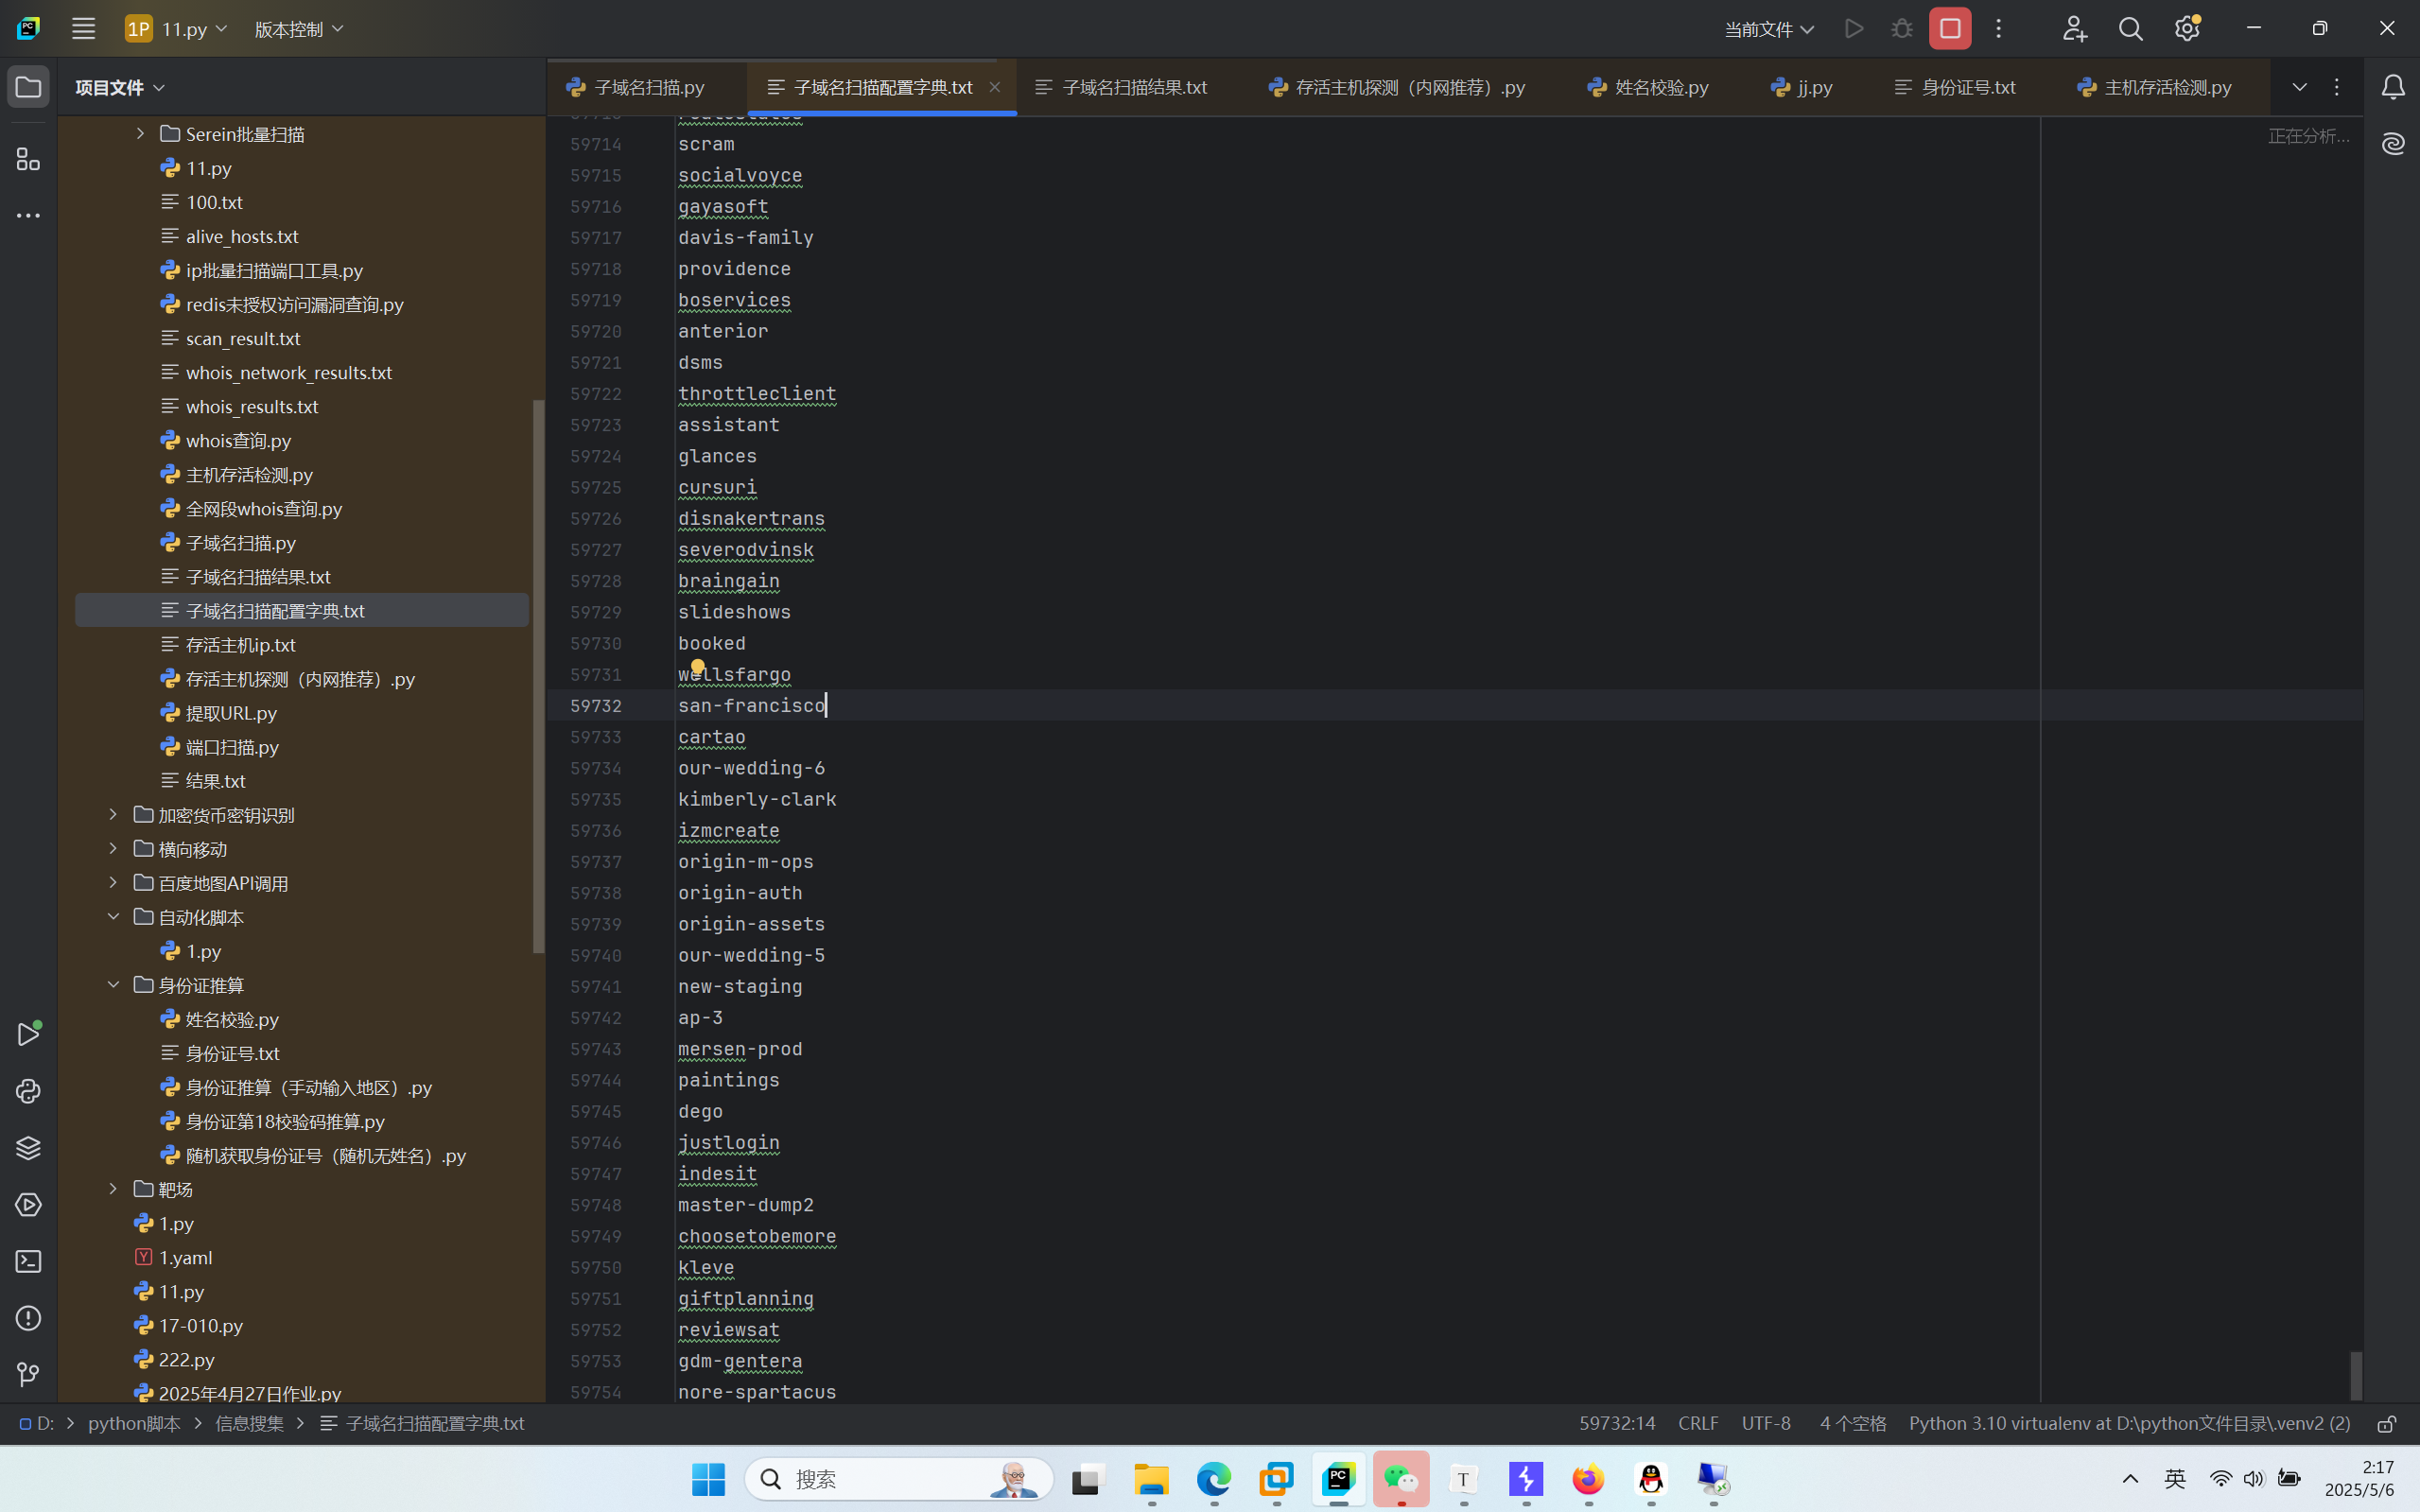Open the 当前文件 run configuration dropdown

click(x=1768, y=29)
